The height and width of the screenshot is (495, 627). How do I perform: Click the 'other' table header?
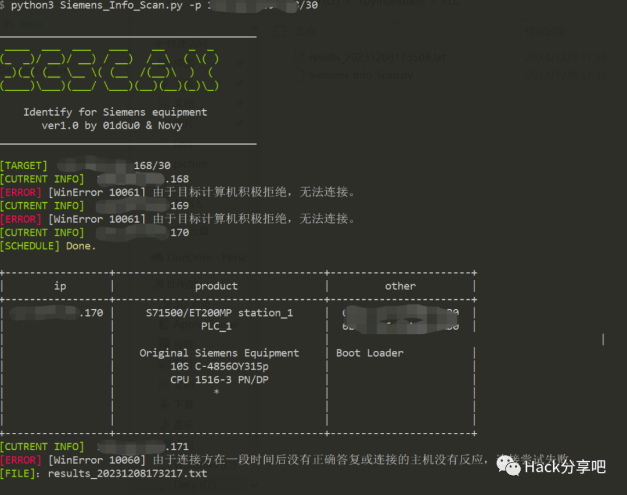[400, 286]
